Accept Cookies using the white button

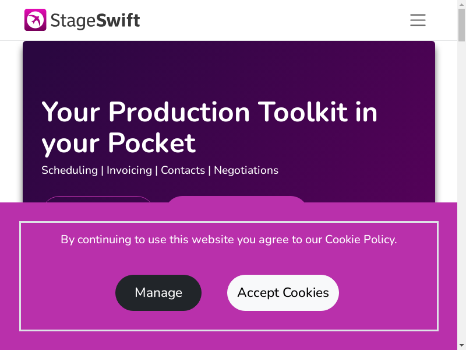[x=283, y=293]
